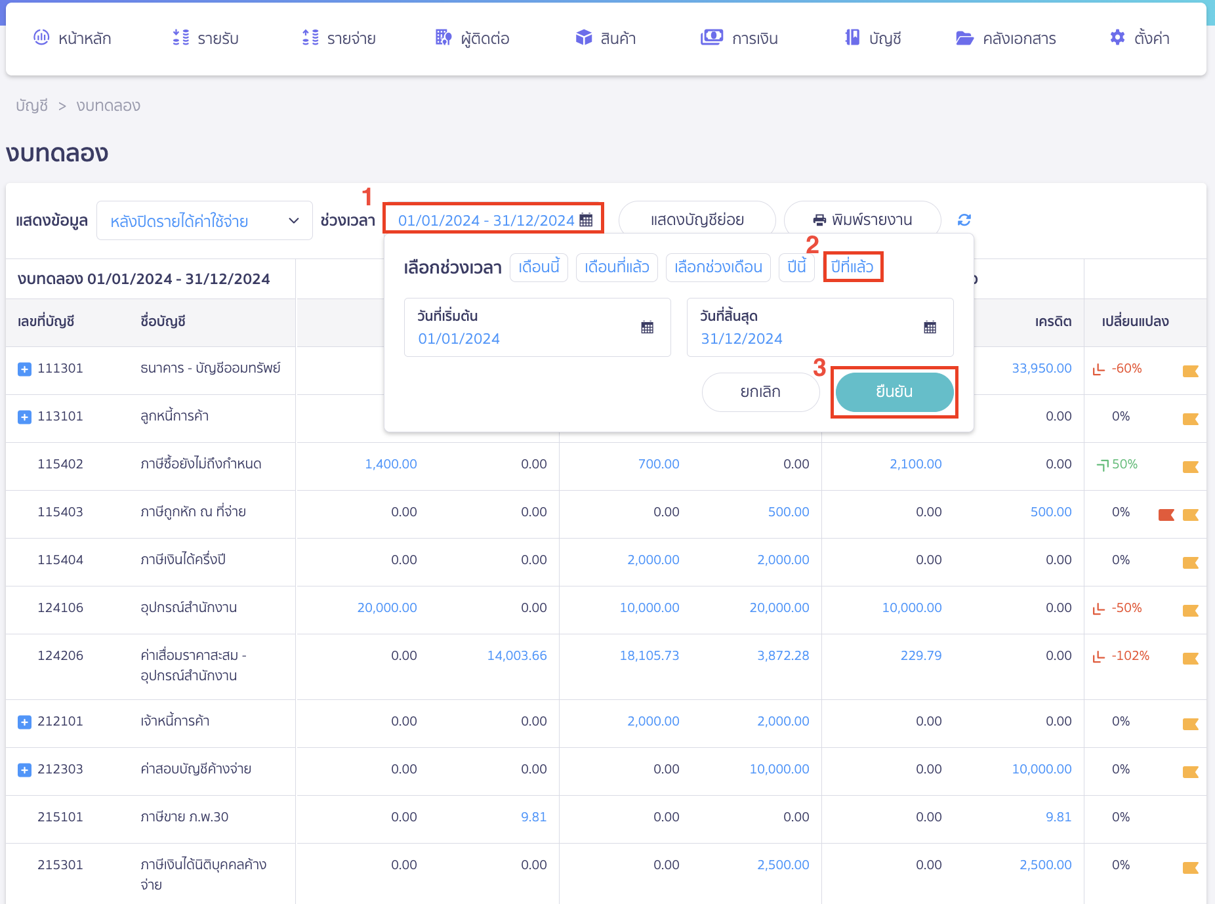Viewport: 1215px width, 904px height.
Task: Click orange flag on account 124106 row
Action: [x=1190, y=611]
